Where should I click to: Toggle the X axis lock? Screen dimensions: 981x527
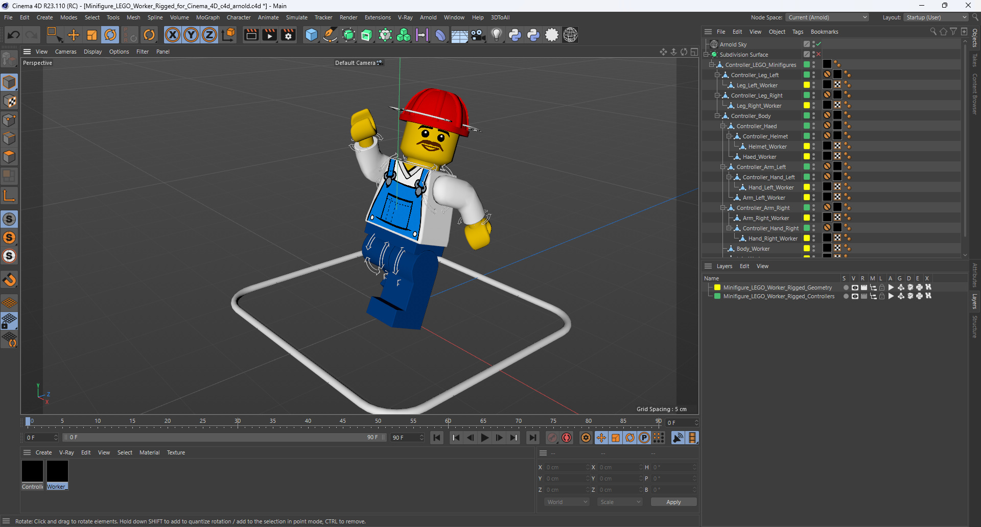pos(173,35)
